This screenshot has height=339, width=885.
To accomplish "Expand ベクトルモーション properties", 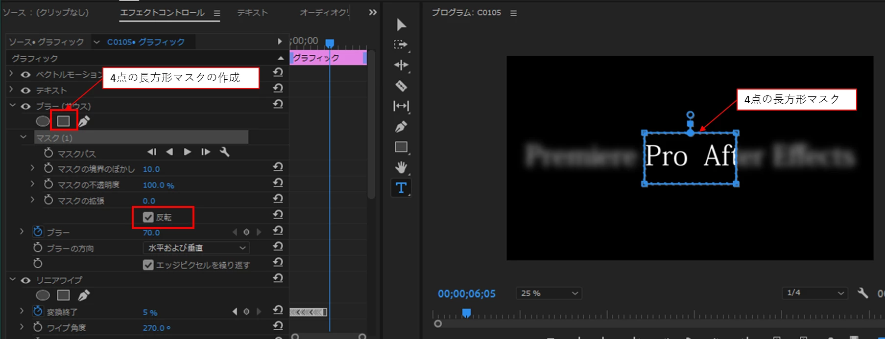I will coord(11,74).
